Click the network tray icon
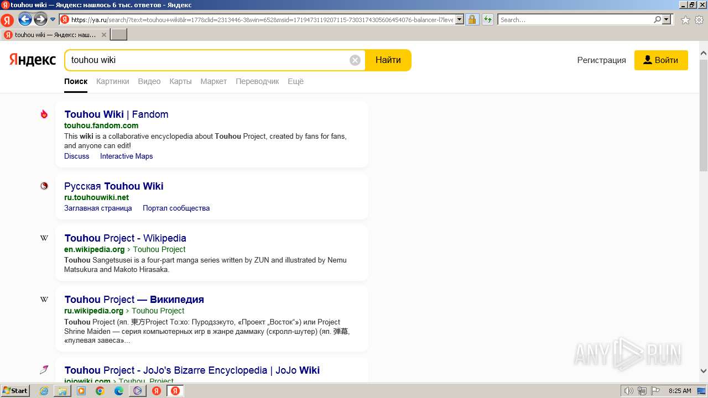Image resolution: width=708 pixels, height=398 pixels. point(642,391)
